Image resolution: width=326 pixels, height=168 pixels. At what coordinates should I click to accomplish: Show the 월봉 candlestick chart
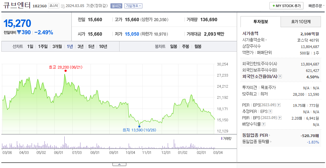point(198,46)
